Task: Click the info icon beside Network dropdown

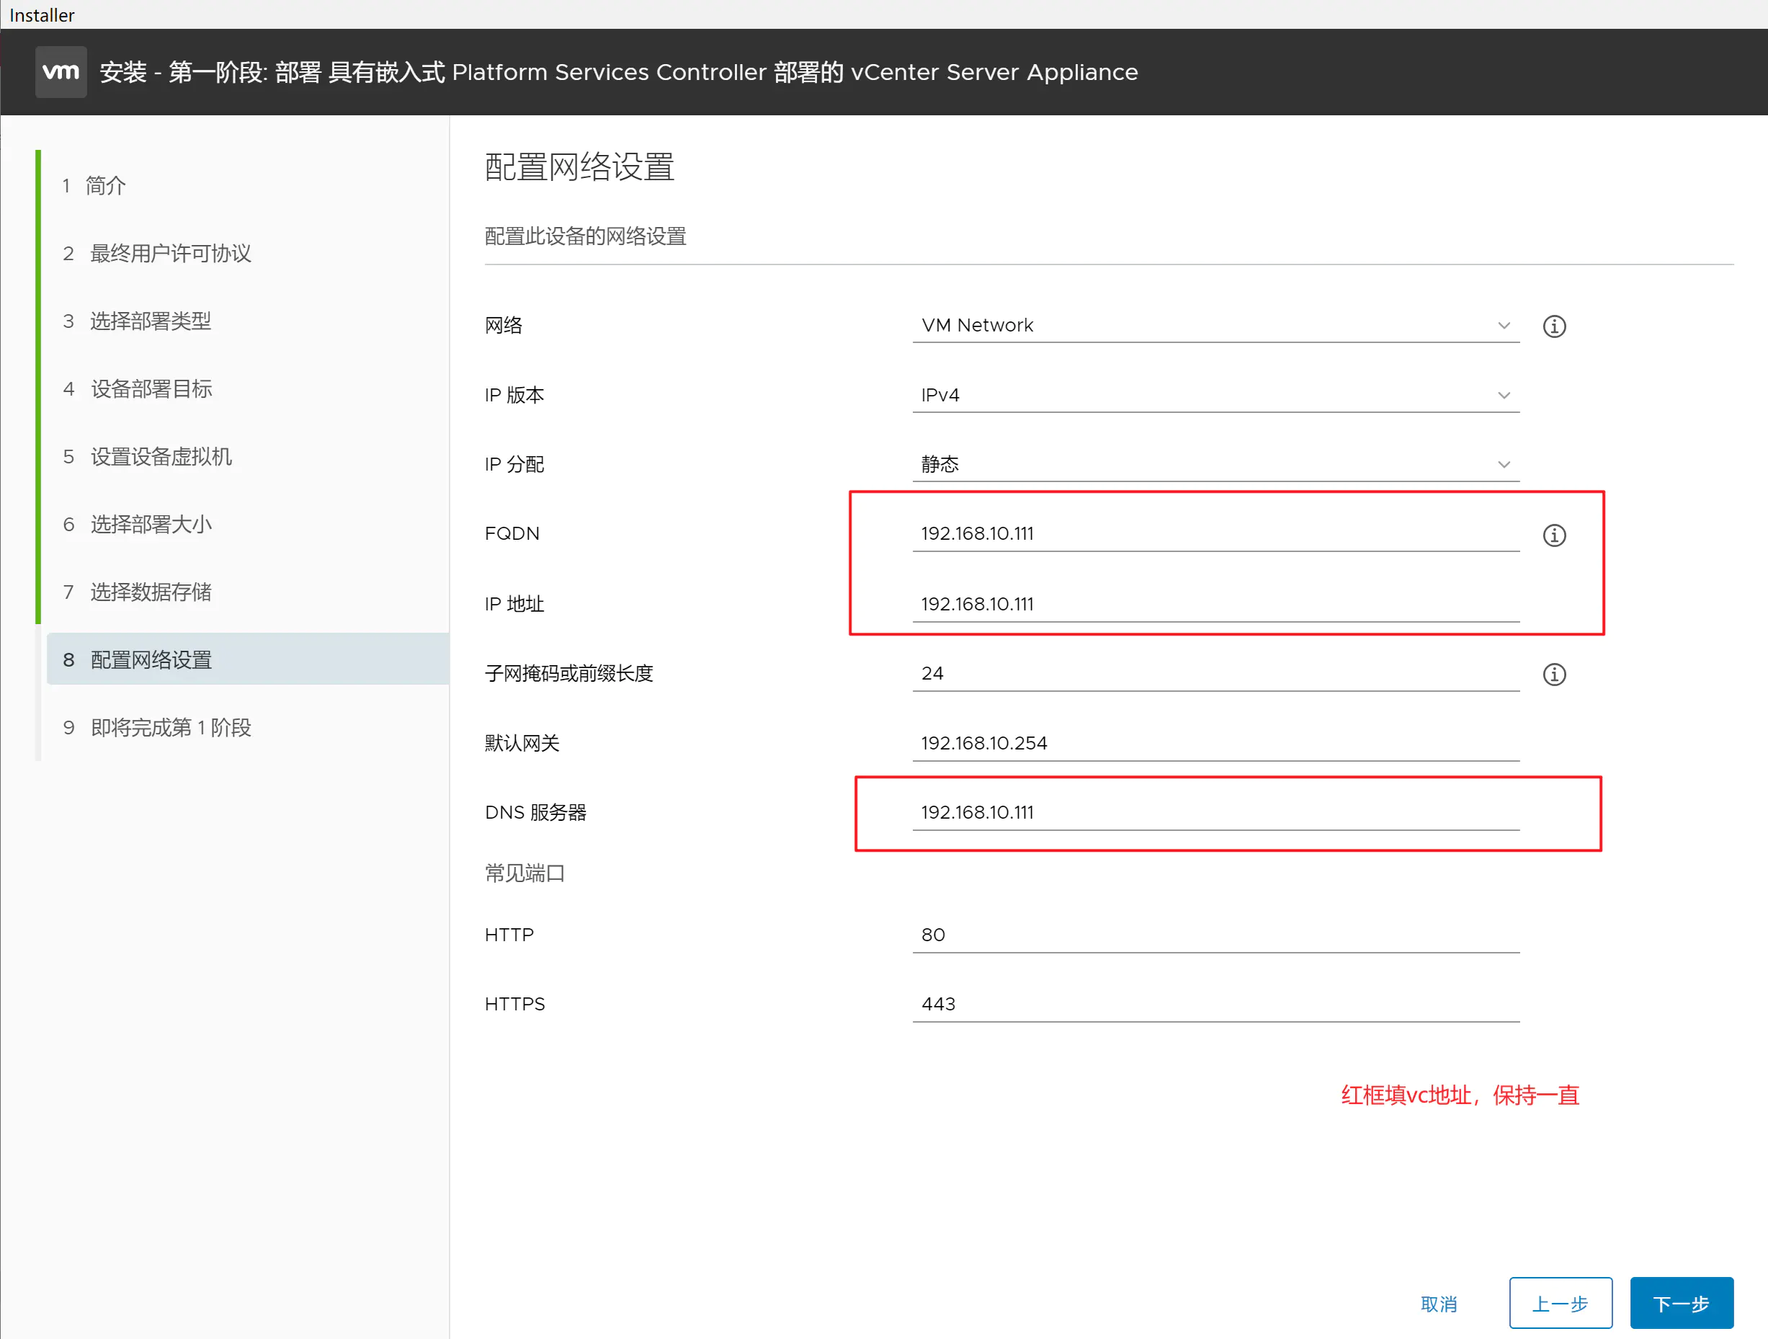Action: pos(1554,326)
